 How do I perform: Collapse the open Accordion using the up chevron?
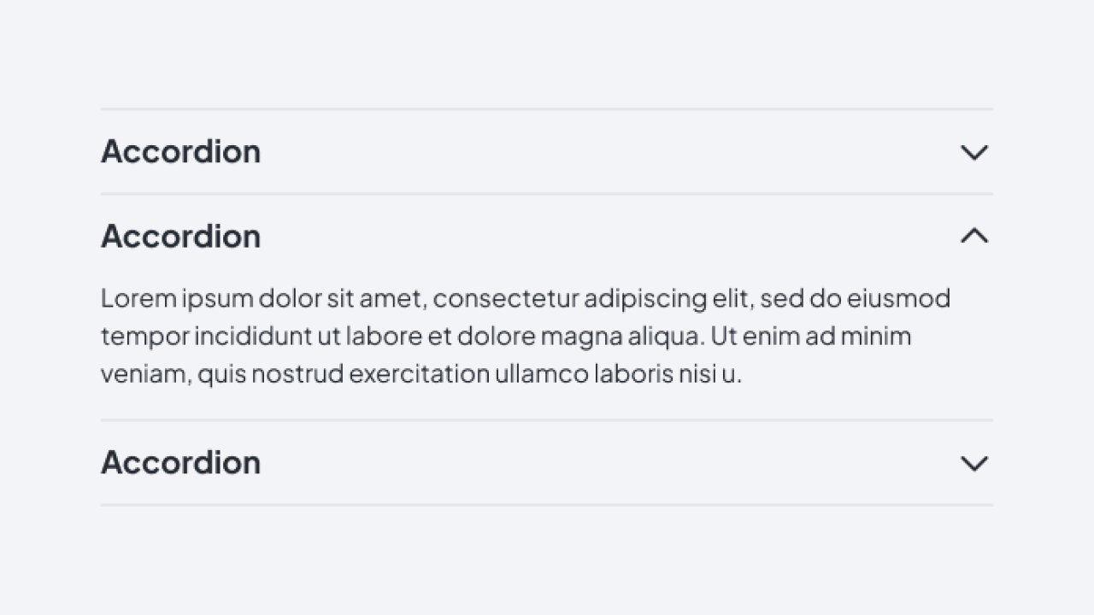point(974,237)
